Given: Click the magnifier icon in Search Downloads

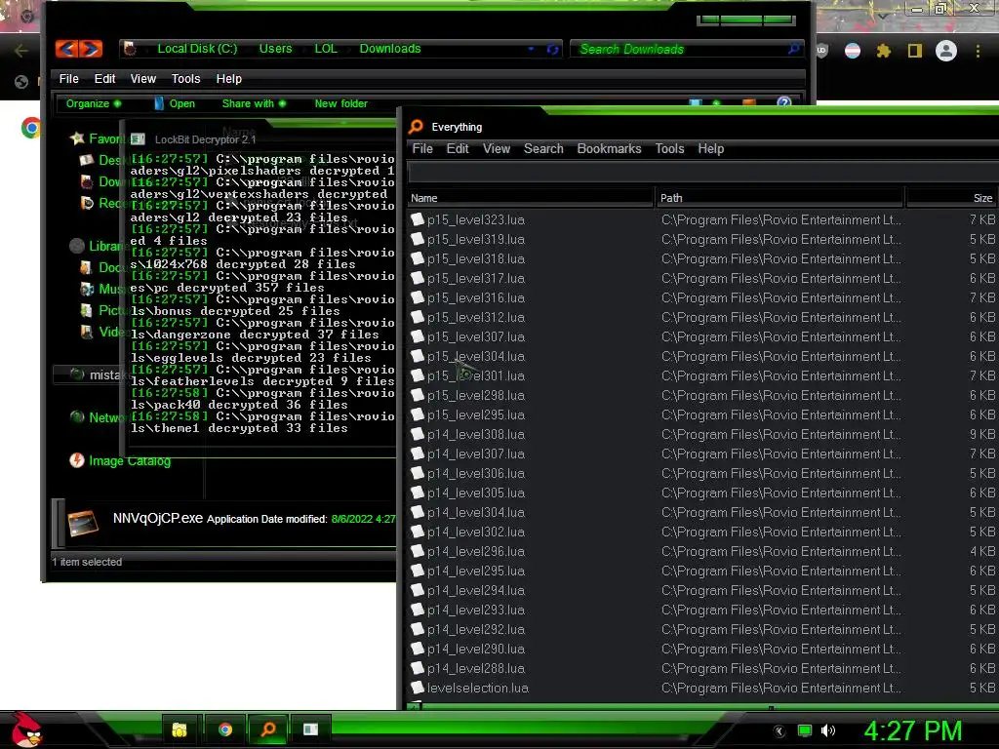Looking at the screenshot, I should click(794, 49).
